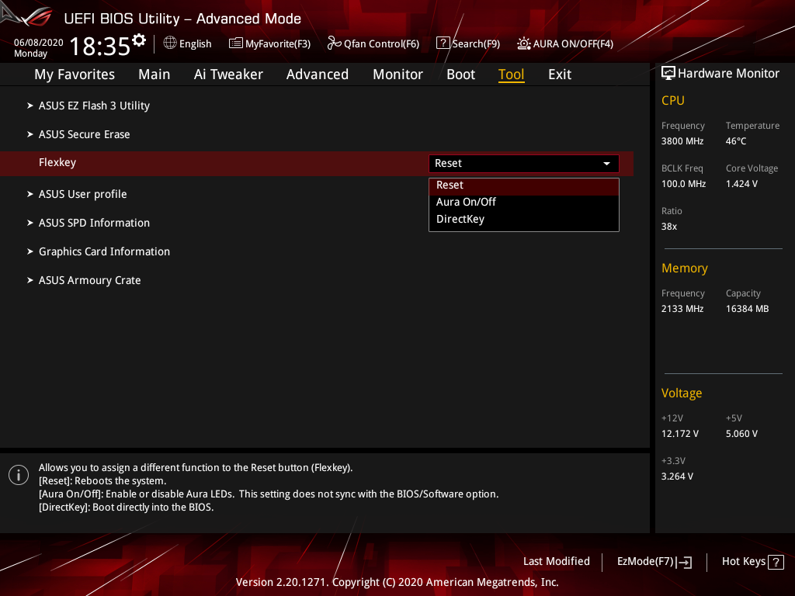Choose DirectKey in the Flexkey list
The height and width of the screenshot is (596, 795).
[x=524, y=219]
